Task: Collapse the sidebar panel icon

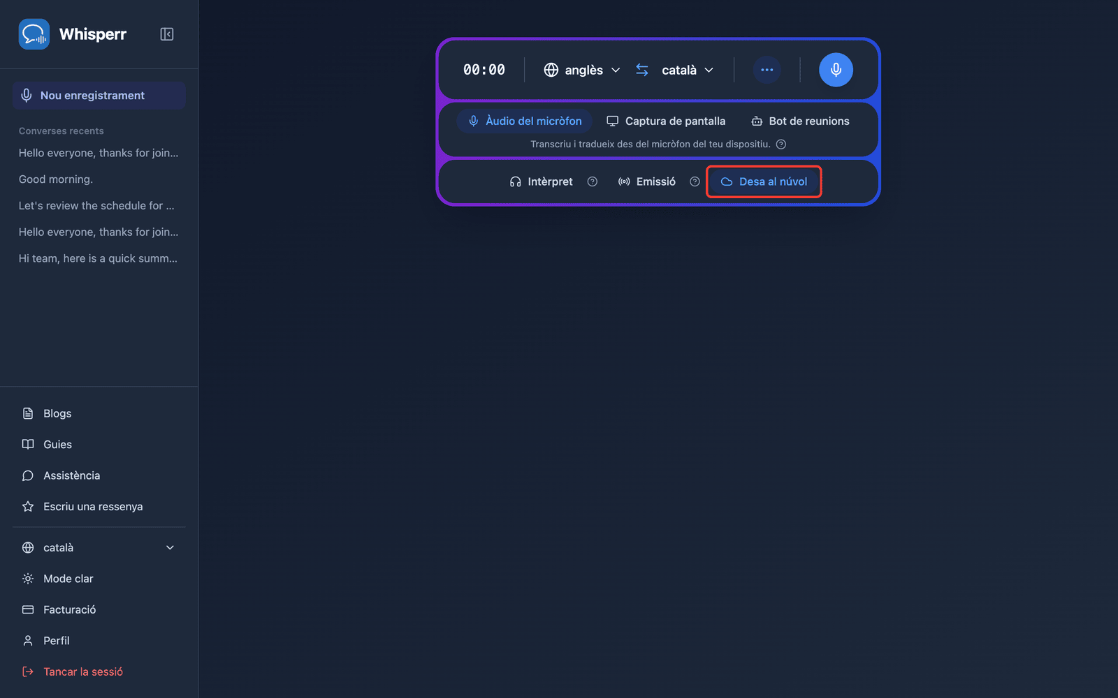Action: tap(167, 34)
